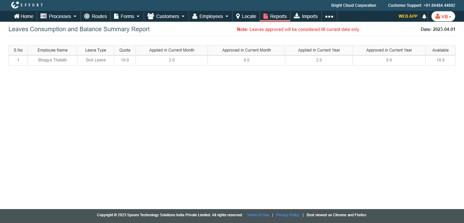
Task: Click the Home house icon
Action: (x=17, y=16)
